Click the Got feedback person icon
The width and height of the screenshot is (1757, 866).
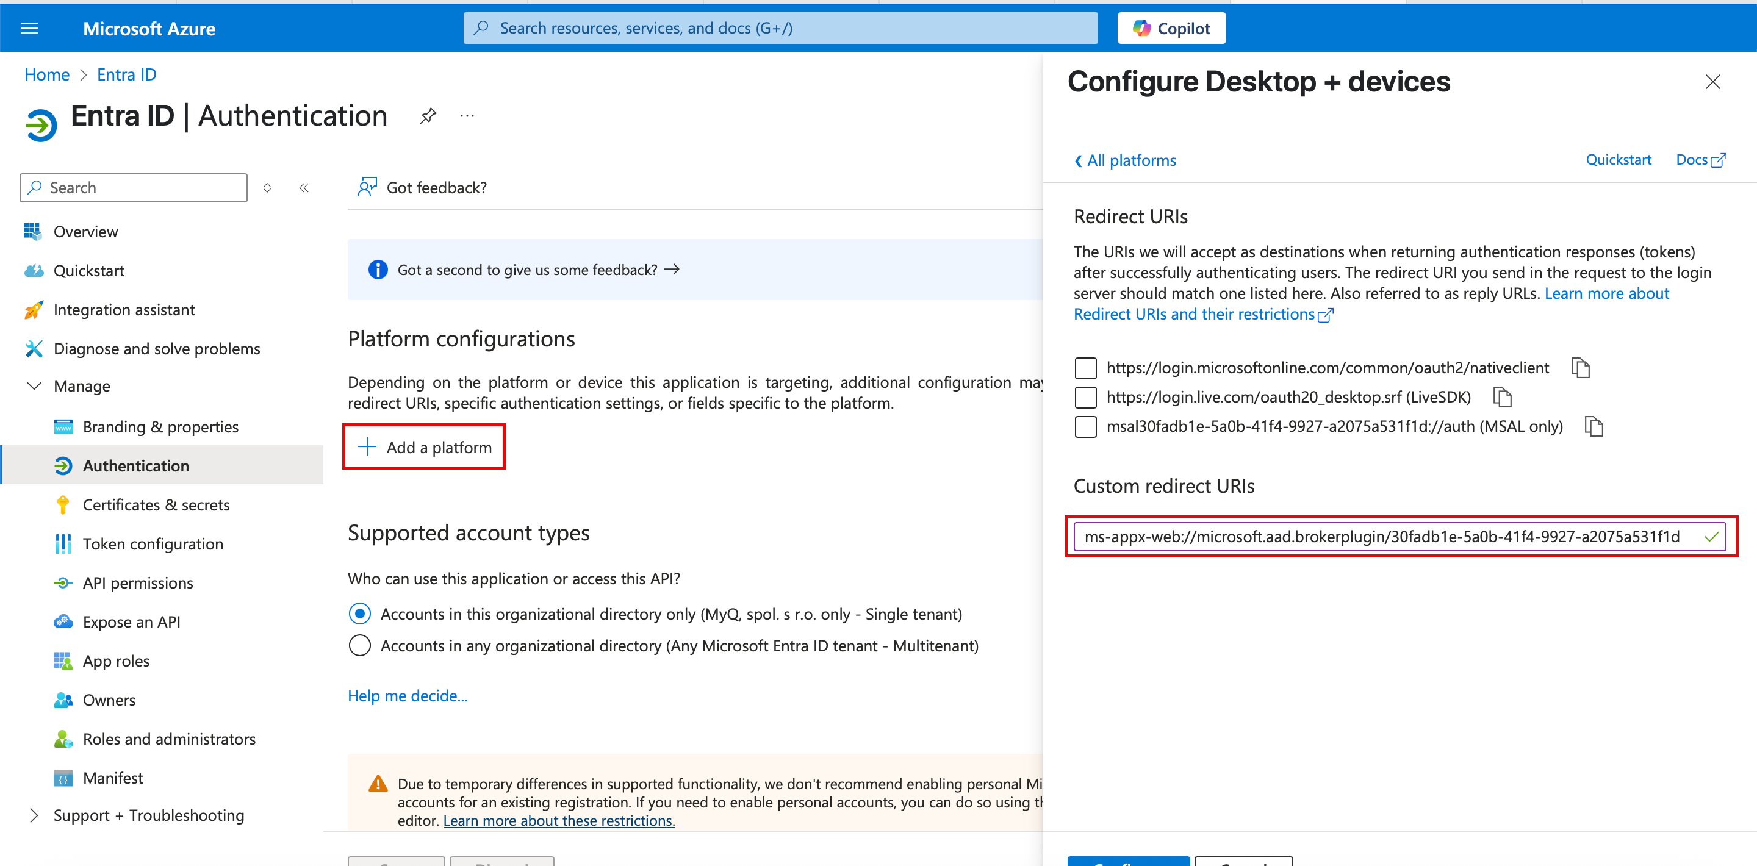pyautogui.click(x=367, y=187)
